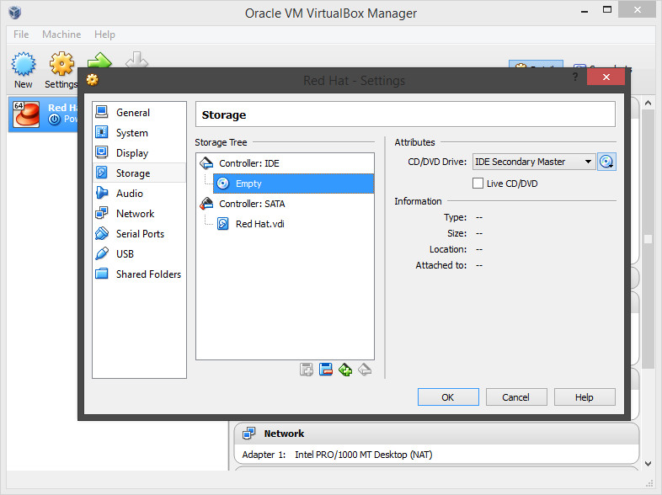Click the OK button
Screen dimensions: 662x495
tap(448, 397)
